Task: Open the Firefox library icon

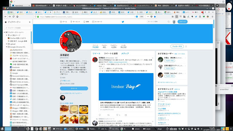Action: 173,17
